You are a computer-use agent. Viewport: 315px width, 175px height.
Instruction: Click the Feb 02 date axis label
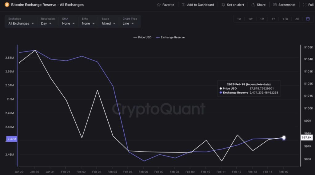pyautogui.click(x=81, y=172)
